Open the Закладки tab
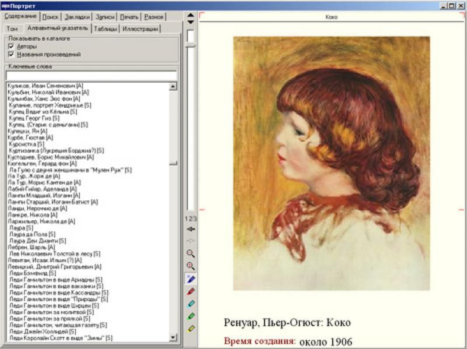This screenshot has height=349, width=467. (77, 17)
